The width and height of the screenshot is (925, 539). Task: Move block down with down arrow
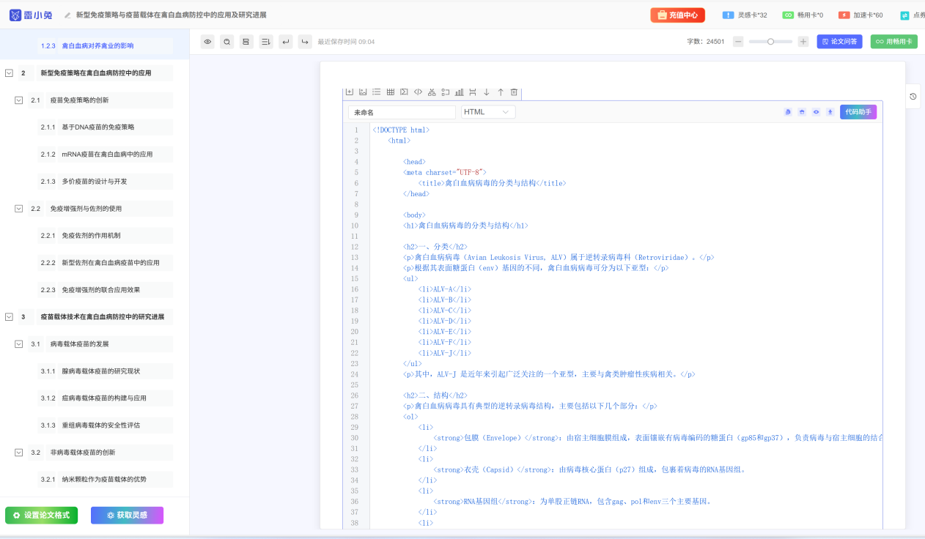click(486, 92)
